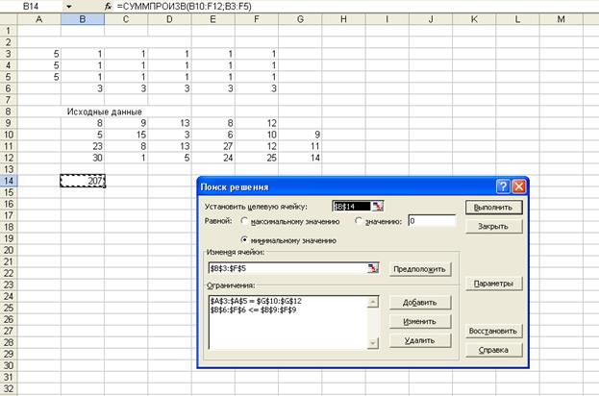Click cell A3 containing 5
The width and height of the screenshot is (599, 396).
(x=39, y=54)
